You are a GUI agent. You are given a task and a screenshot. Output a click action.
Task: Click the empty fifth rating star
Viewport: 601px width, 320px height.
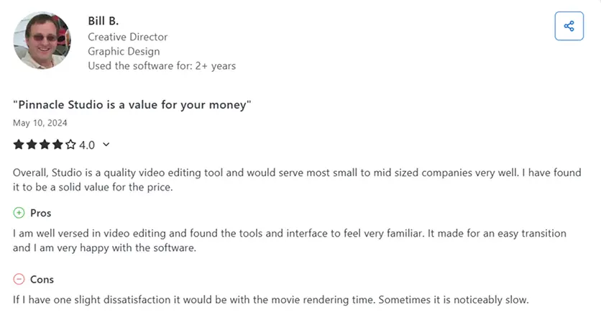[x=70, y=145]
